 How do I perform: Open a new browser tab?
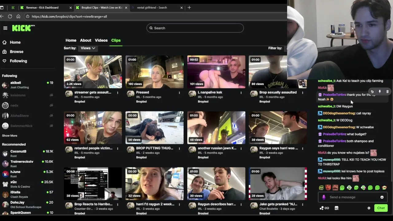click(189, 7)
